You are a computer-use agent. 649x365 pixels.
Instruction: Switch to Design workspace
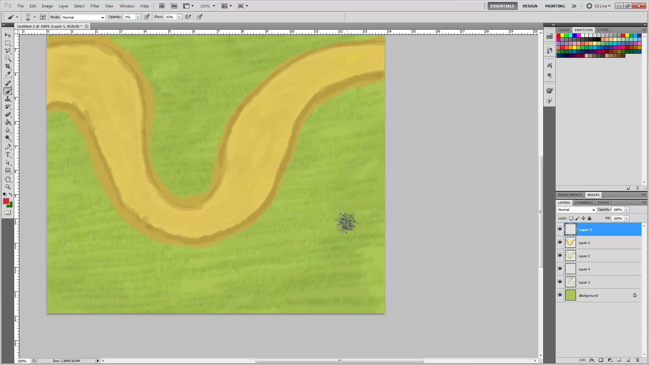coord(530,6)
